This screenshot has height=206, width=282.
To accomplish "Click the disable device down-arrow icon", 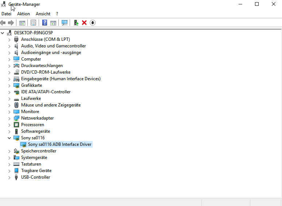I will [93, 23].
